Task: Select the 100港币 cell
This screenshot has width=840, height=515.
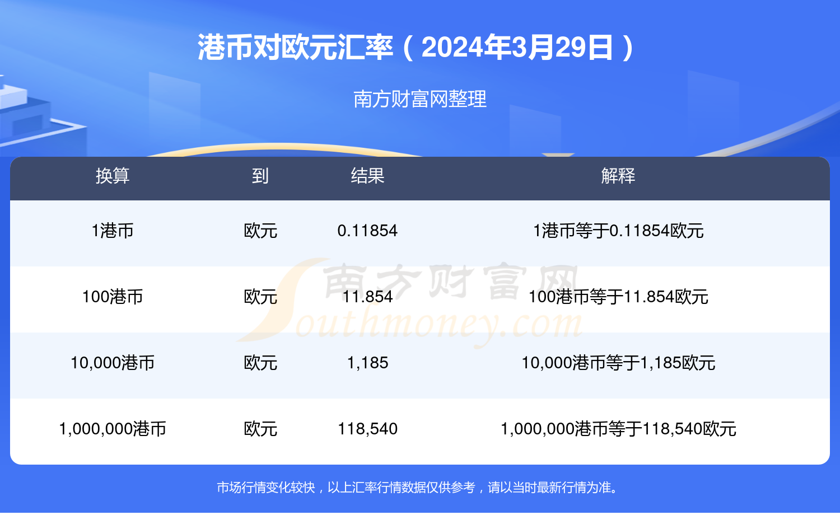Action: pyautogui.click(x=113, y=297)
